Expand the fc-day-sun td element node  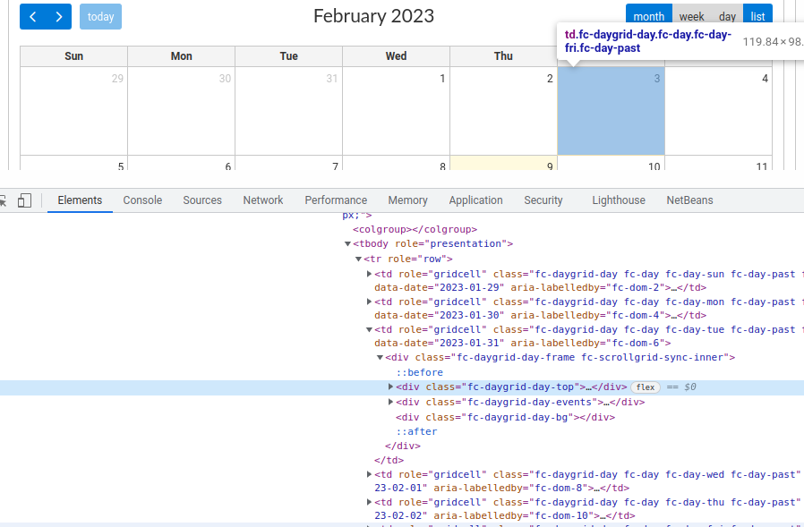(369, 274)
